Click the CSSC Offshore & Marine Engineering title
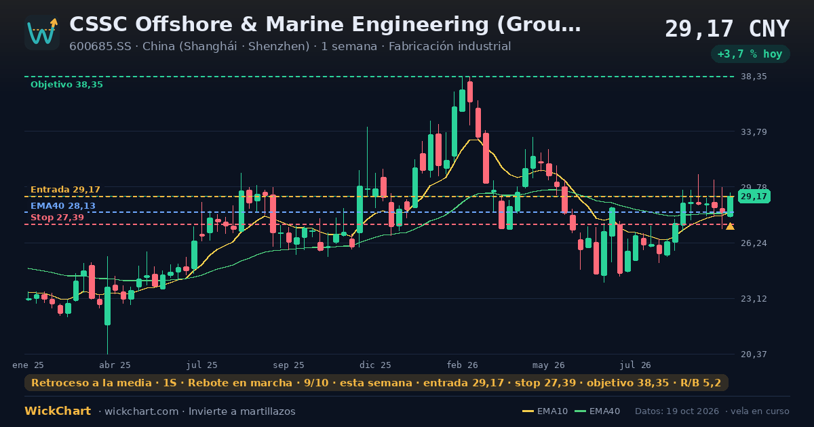 tap(325, 24)
